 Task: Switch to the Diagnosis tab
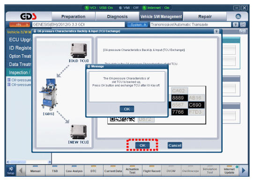117,16
